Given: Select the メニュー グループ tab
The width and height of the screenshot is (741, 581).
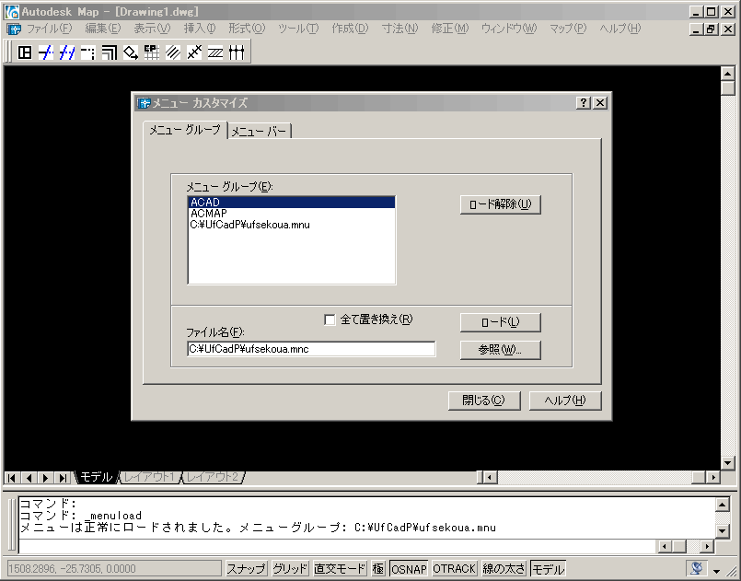Looking at the screenshot, I should 185,130.
